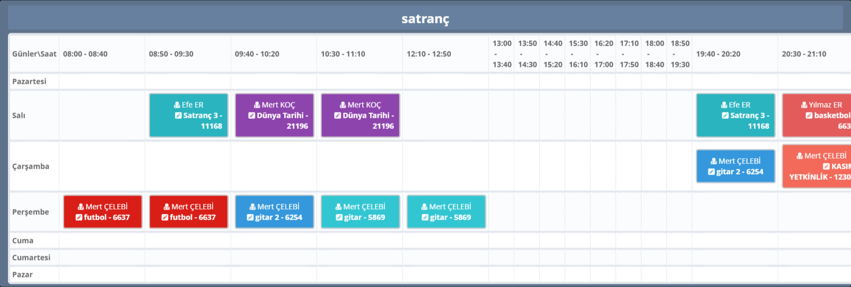The height and width of the screenshot is (287, 851).
Task: Click the 13:00 - 13:40 time header
Action: (x=502, y=54)
